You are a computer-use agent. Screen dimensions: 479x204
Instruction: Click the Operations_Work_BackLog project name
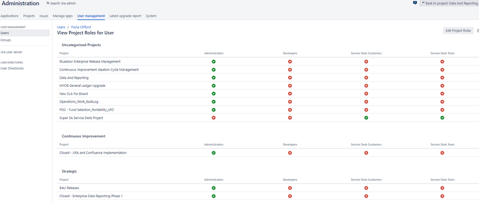[79, 101]
